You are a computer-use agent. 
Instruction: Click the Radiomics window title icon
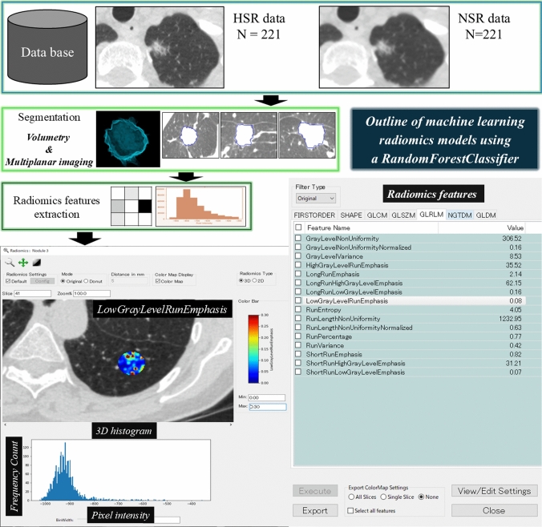[6, 251]
